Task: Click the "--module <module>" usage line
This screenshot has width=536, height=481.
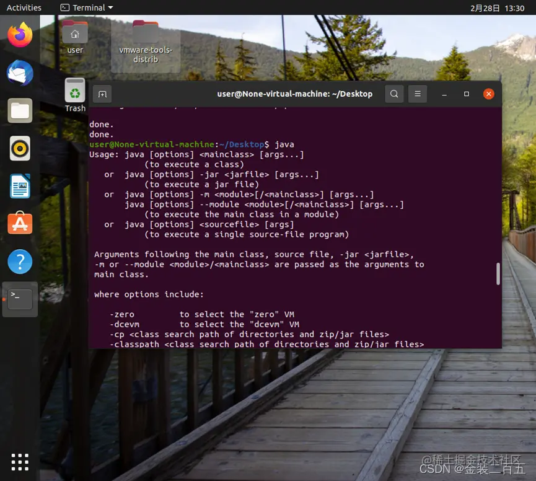Action: pos(264,204)
